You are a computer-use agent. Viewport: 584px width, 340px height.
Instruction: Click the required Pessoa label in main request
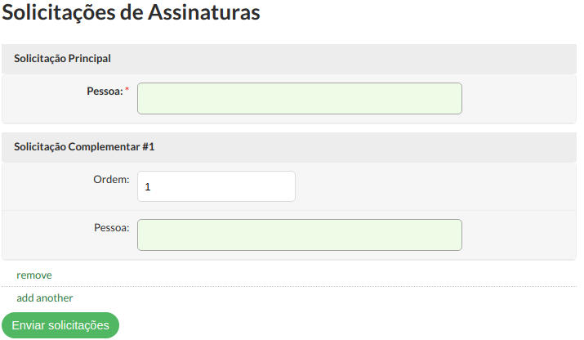104,91
